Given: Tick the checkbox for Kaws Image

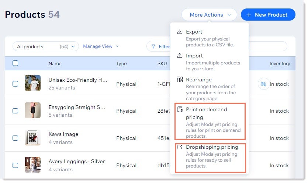Looking at the screenshot, I should 15,138.
